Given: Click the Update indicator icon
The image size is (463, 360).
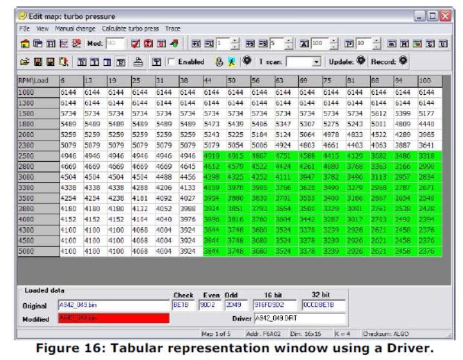Looking at the screenshot, I should coord(360,61).
